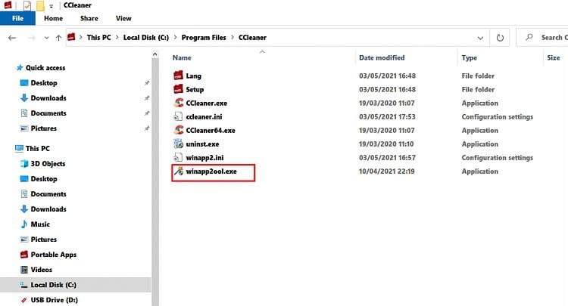Select Local Disk (C:) in navigation pane
This screenshot has width=568, height=306.
coord(75,285)
